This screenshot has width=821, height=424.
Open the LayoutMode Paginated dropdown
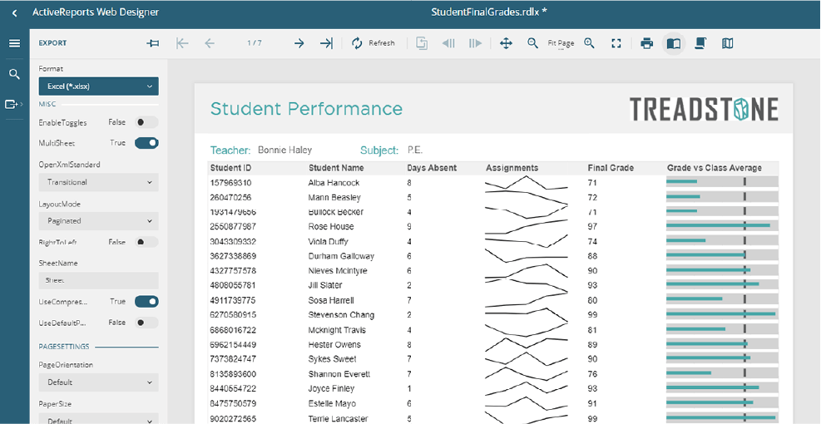pyautogui.click(x=98, y=221)
